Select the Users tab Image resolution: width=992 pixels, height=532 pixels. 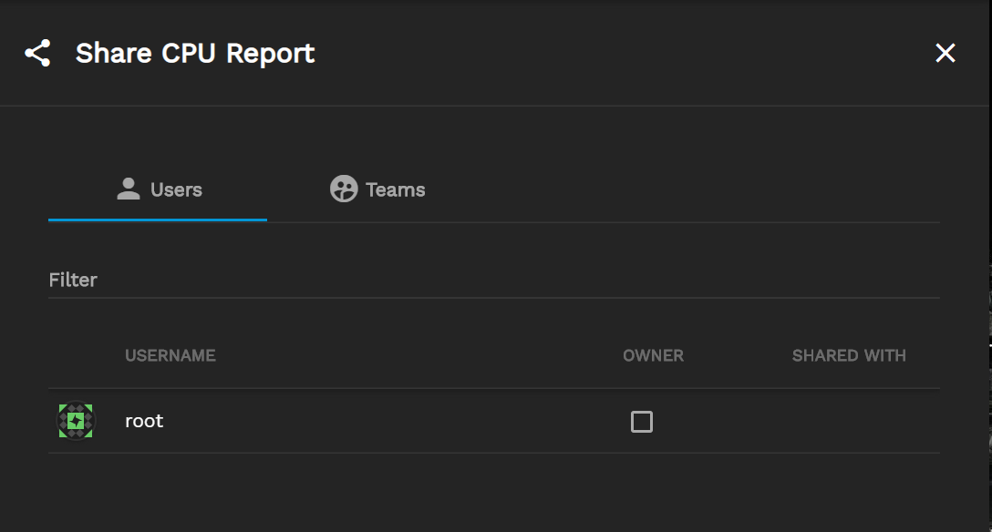click(x=157, y=189)
